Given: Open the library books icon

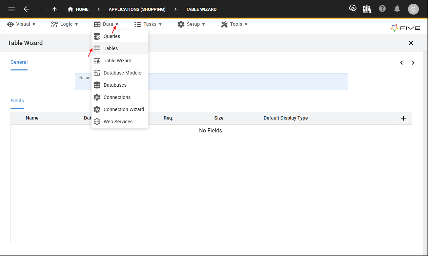Looking at the screenshot, I should (367, 9).
